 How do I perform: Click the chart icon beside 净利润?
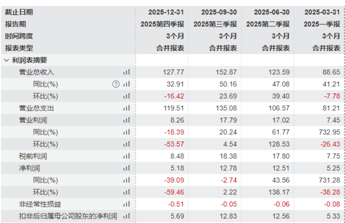pos(126,168)
